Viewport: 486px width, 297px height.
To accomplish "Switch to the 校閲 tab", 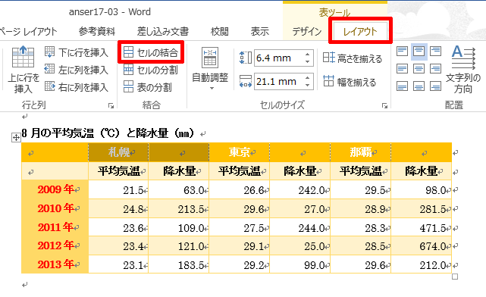I will 219,32.
